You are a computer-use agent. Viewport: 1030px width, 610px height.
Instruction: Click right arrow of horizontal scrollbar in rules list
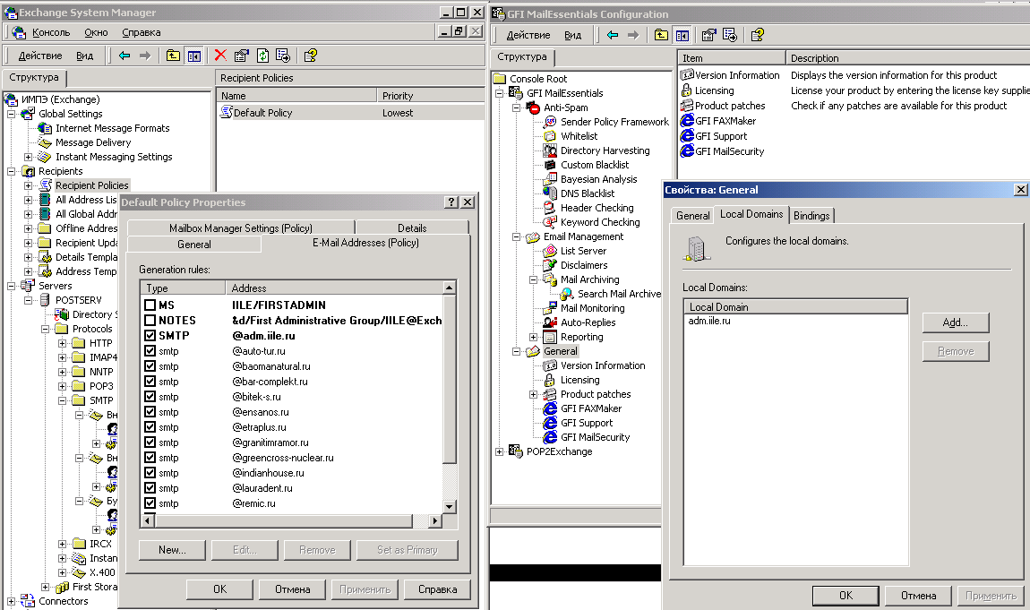[434, 520]
